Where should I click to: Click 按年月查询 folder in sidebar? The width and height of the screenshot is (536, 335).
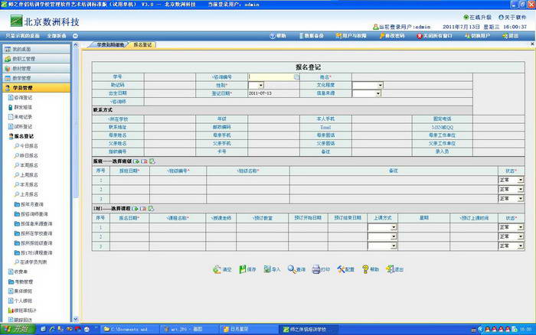click(29, 204)
